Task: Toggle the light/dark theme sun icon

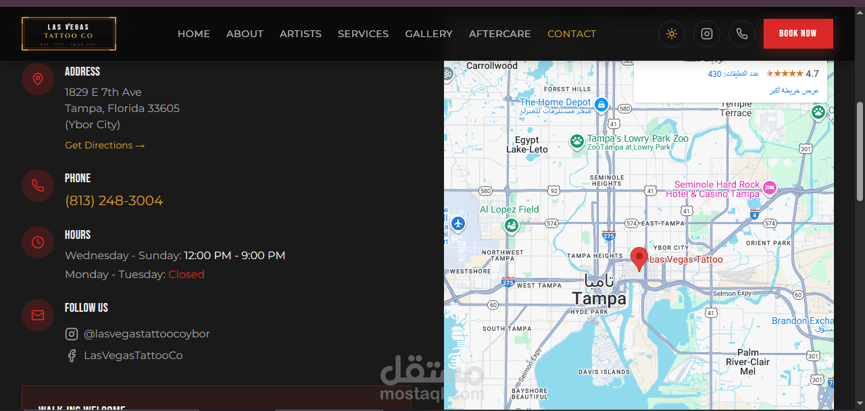Action: click(x=672, y=34)
